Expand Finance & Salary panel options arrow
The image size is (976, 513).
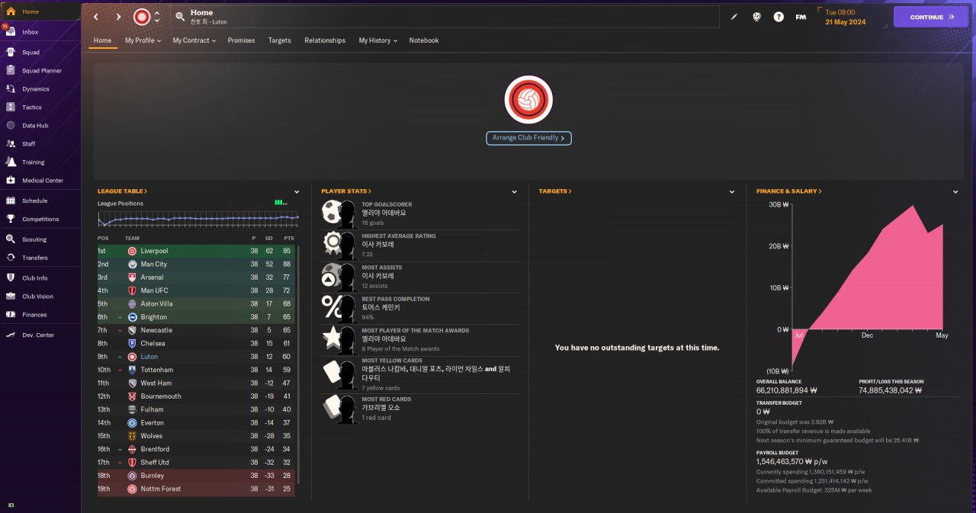click(x=955, y=192)
